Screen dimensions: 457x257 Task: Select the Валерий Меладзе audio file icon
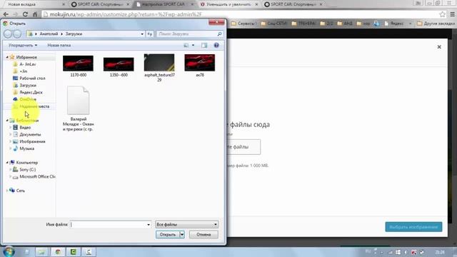78,100
